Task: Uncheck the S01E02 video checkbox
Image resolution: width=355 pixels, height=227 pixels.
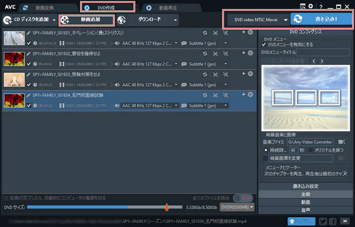Action: click(x=29, y=64)
